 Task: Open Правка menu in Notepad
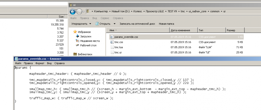[28, 63]
